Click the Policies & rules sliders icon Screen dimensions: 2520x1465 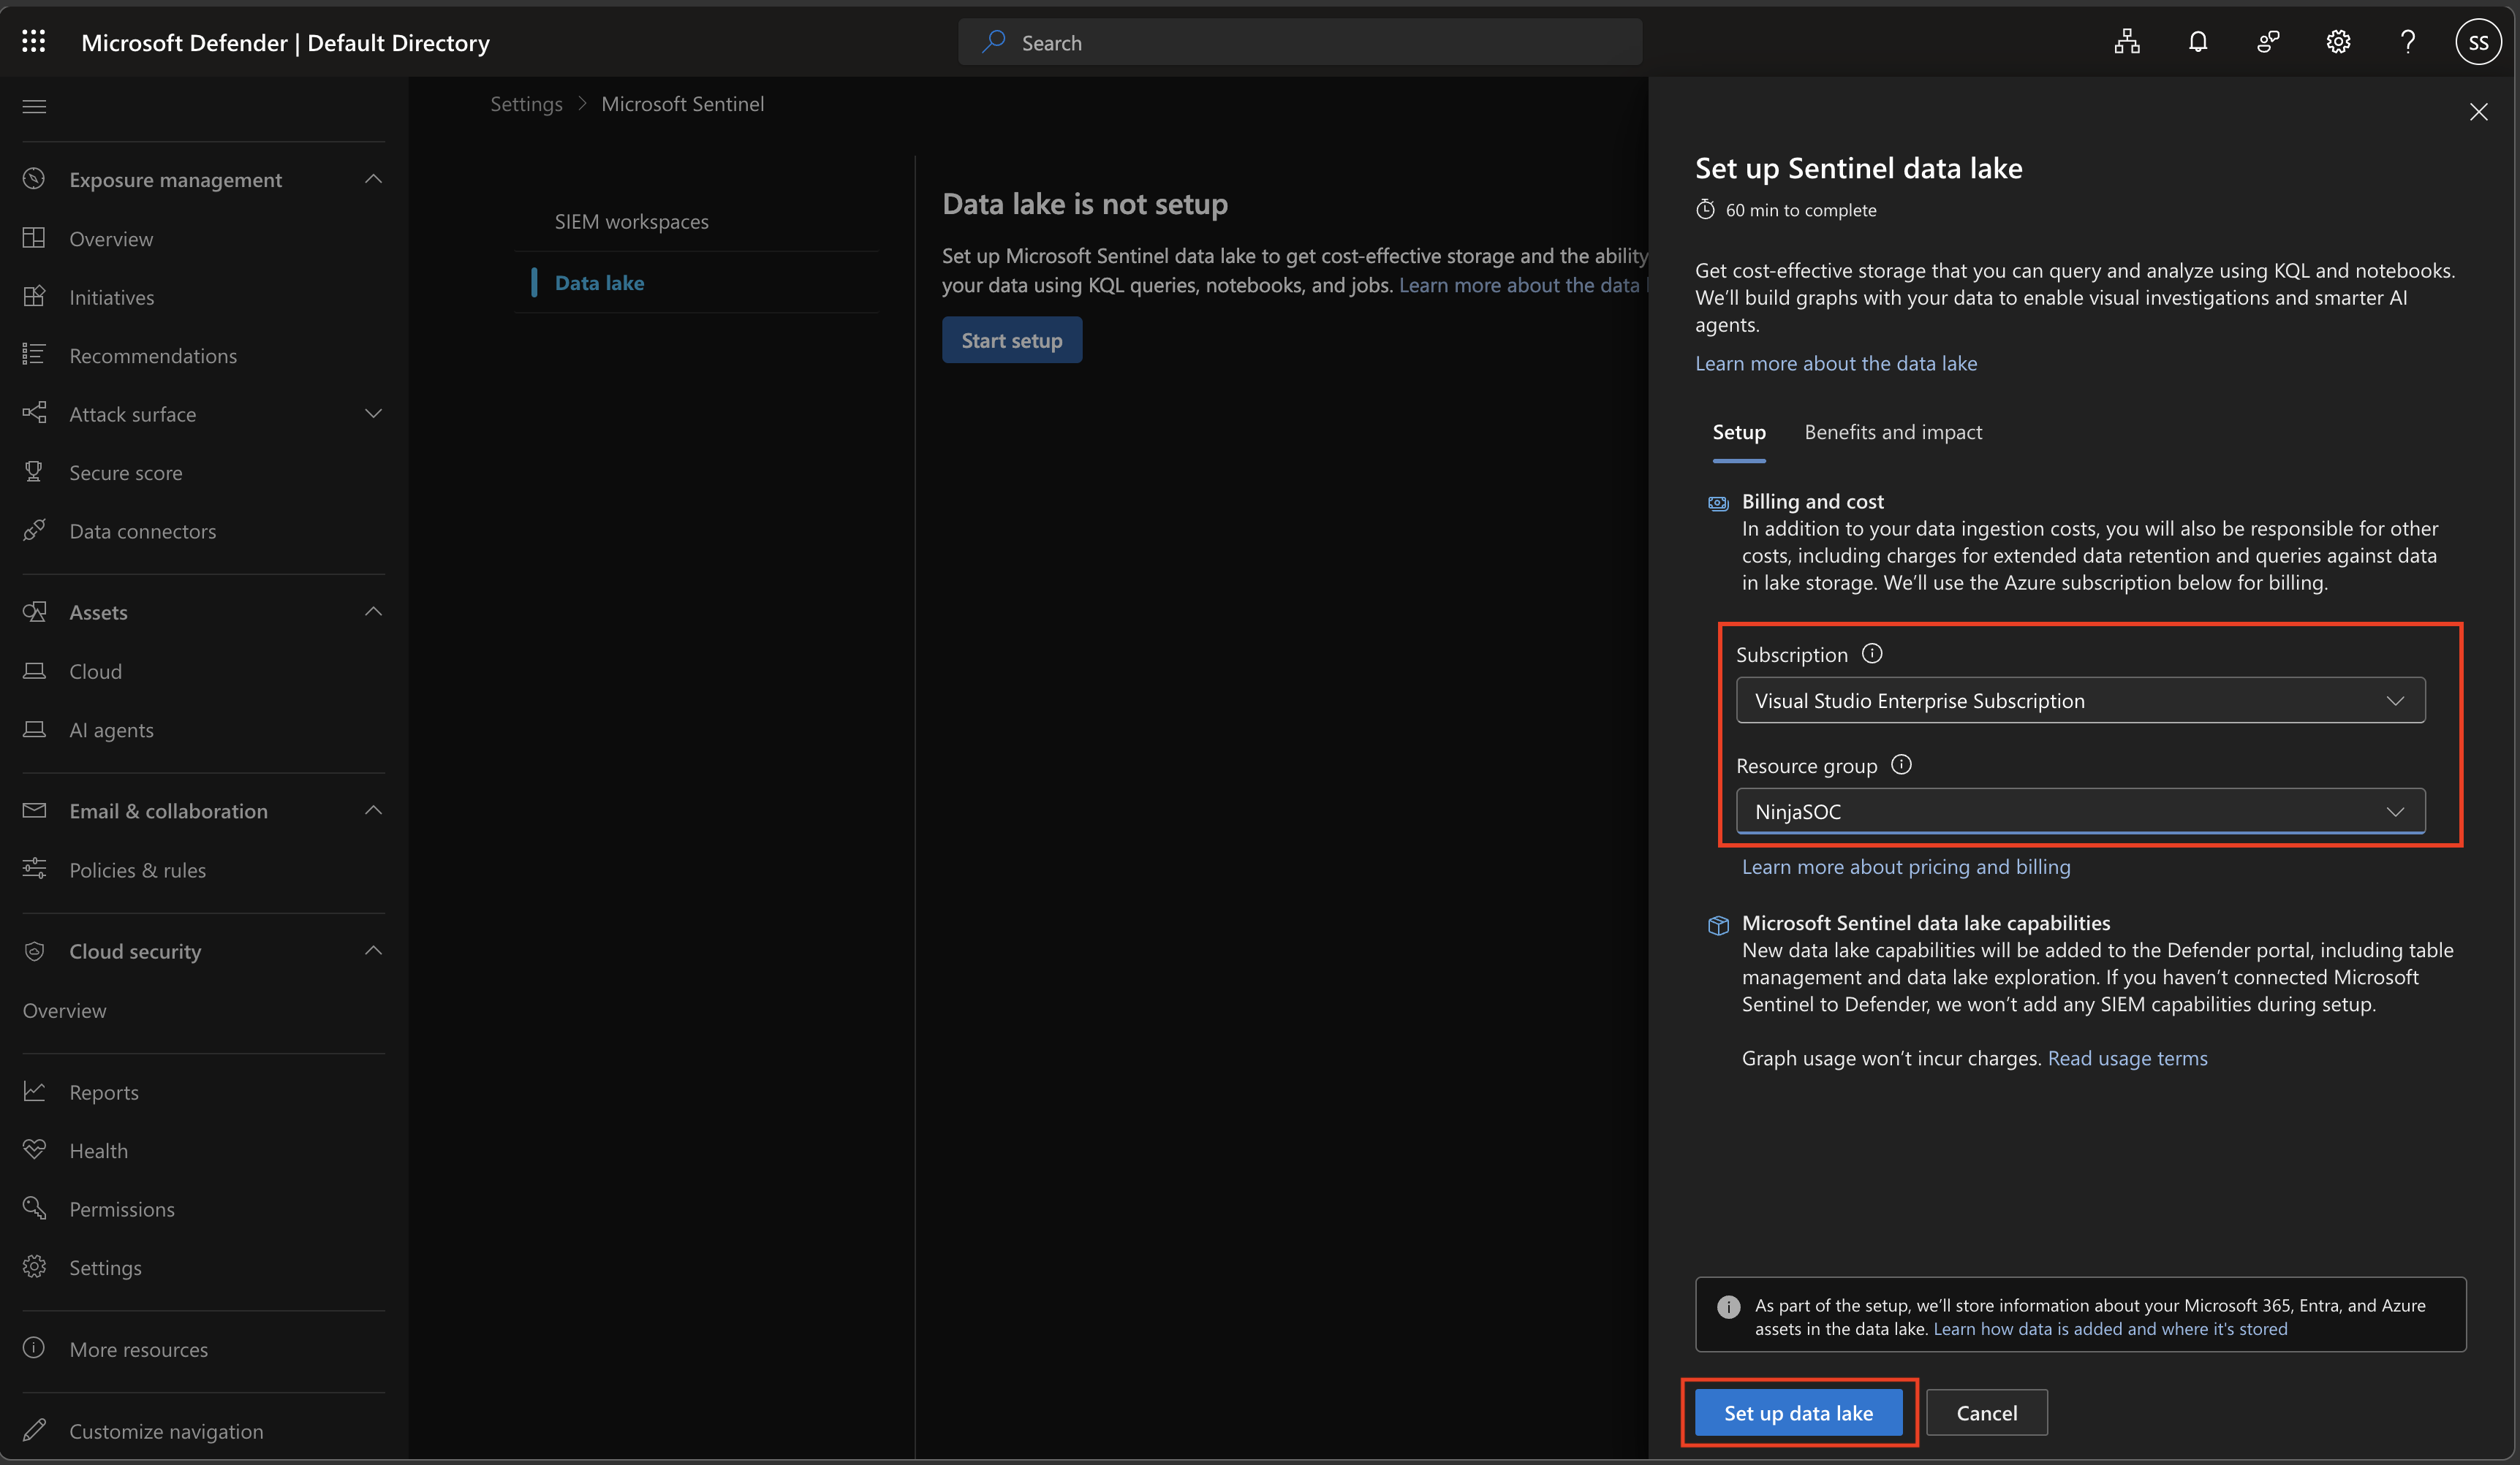tap(34, 870)
